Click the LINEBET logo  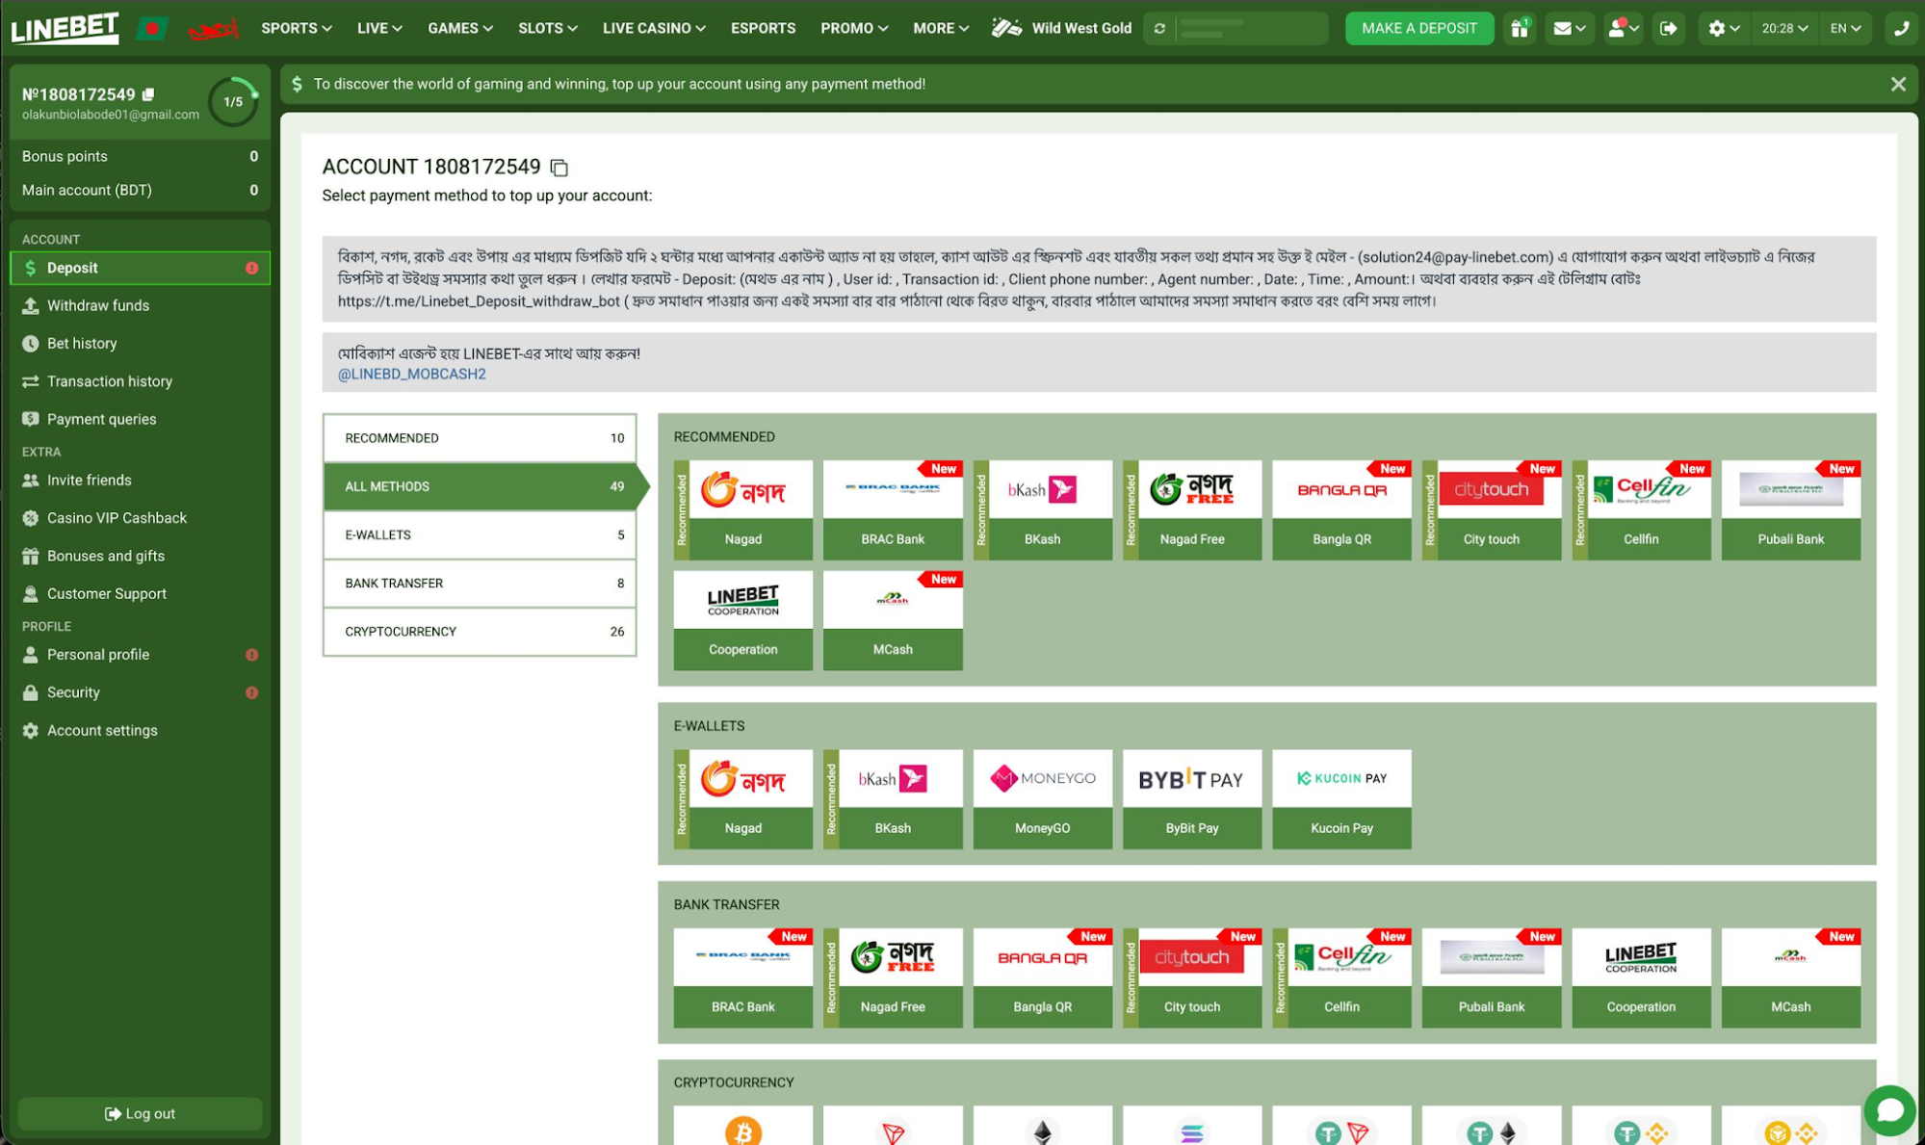tap(65, 28)
